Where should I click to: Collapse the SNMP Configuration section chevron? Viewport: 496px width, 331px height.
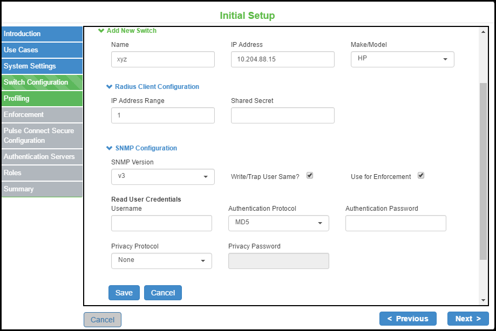pyautogui.click(x=110, y=148)
